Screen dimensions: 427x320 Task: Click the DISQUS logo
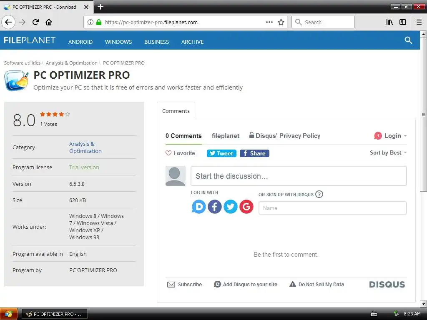coord(387,284)
